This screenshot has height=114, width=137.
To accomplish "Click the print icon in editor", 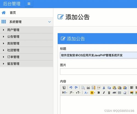I will 88,88.
